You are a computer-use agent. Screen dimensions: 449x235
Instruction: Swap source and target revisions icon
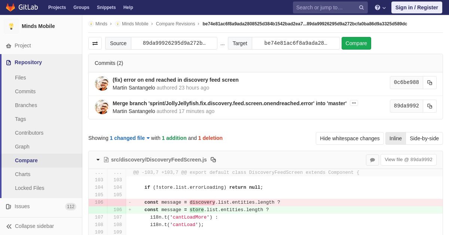point(95,43)
